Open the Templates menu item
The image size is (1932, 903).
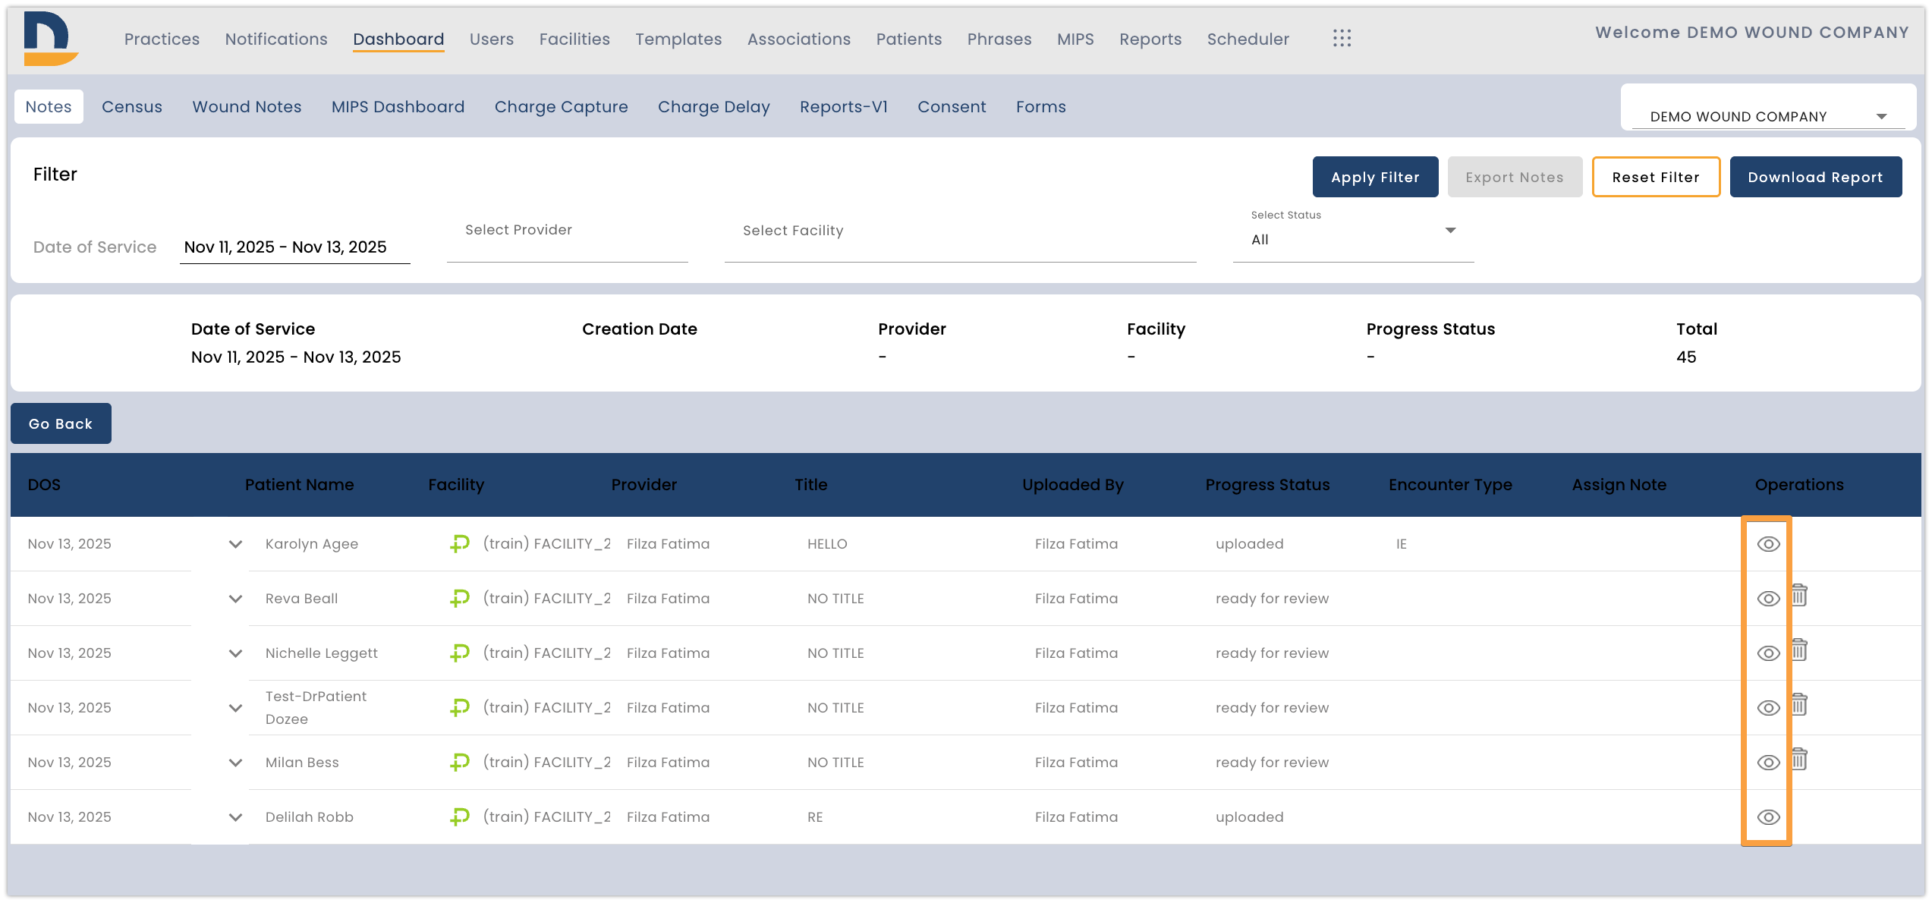[678, 39]
